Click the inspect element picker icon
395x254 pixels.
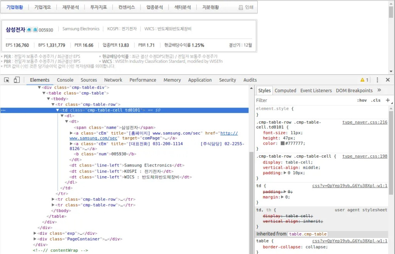pos(7,80)
